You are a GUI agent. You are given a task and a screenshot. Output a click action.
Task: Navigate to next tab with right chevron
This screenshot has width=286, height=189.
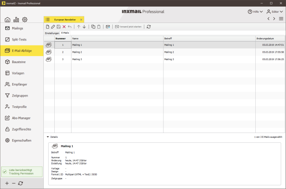pyautogui.click(x=274, y=19)
